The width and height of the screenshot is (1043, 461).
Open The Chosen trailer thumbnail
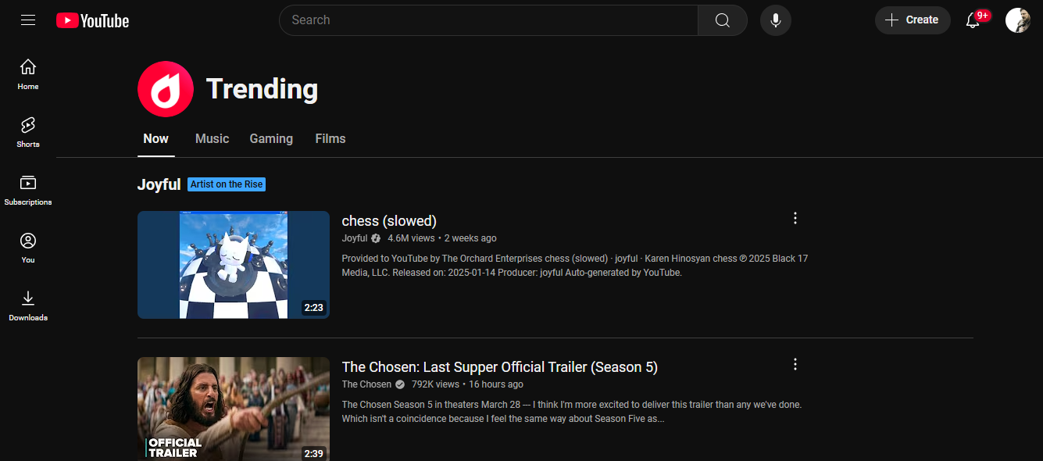(x=234, y=409)
